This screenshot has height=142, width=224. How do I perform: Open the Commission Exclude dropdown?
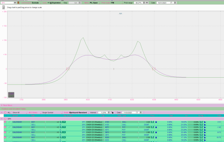coord(30,3)
